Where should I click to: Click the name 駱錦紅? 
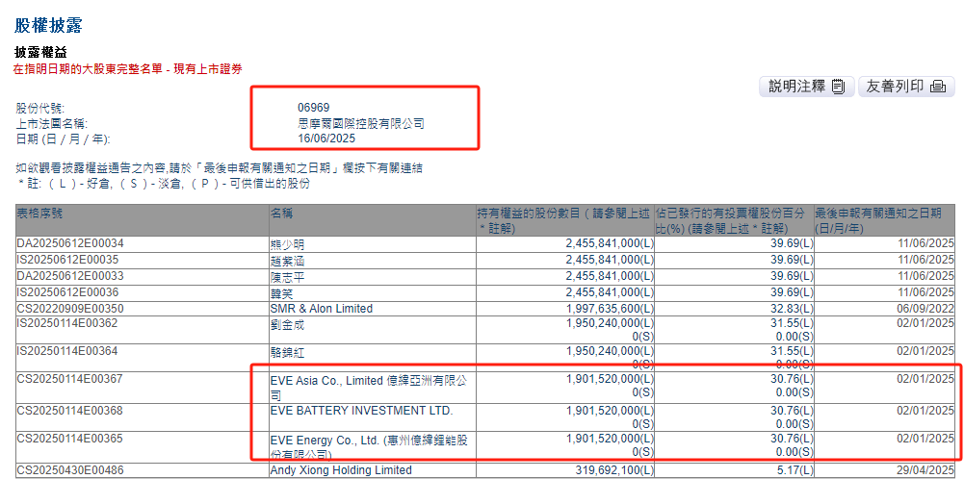[287, 354]
